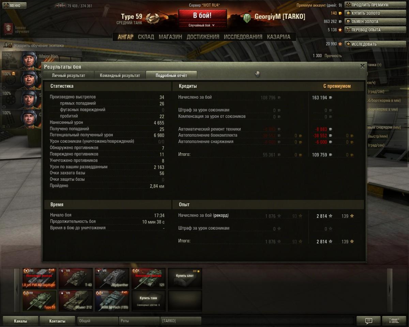Click the chat notification icon at the bottom right
The image size is (409, 327).
pyautogui.click(x=368, y=321)
